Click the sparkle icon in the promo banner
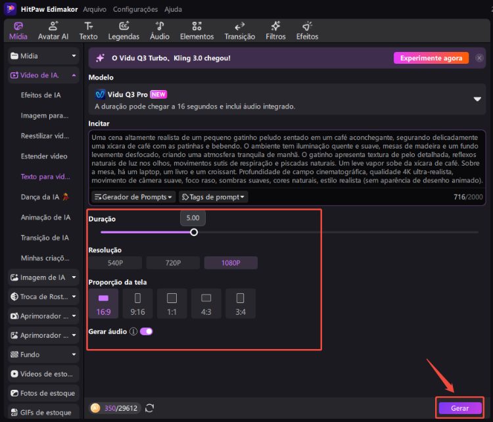The height and width of the screenshot is (422, 493). pos(101,58)
